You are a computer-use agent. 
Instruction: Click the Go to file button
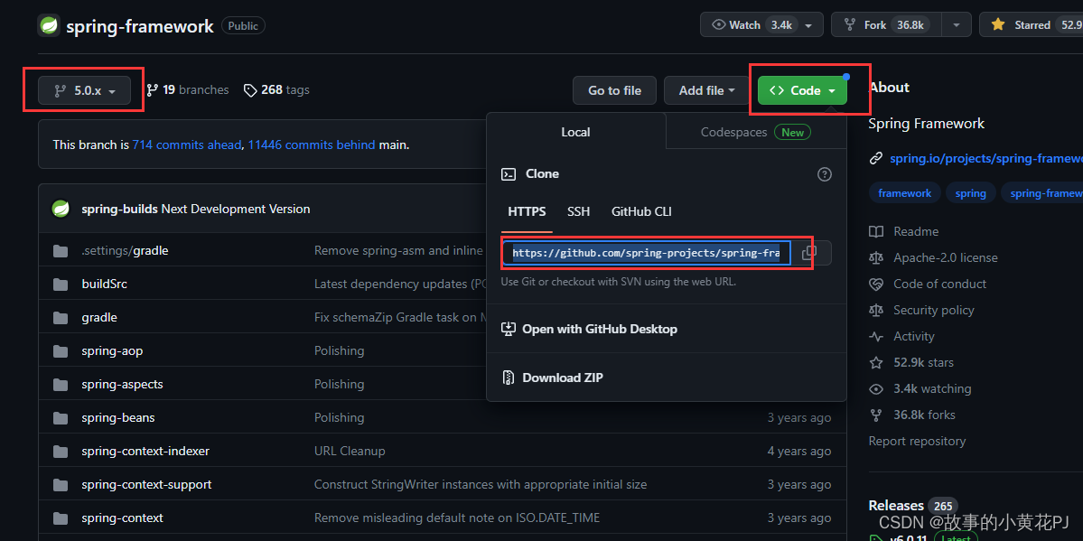point(615,90)
